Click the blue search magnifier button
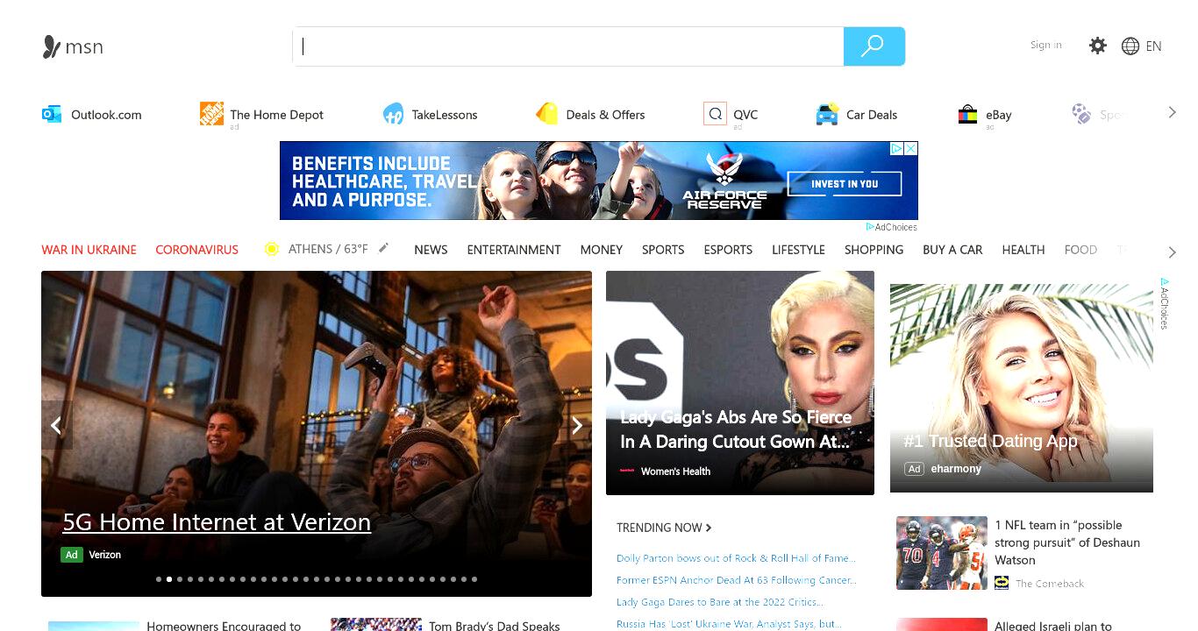The width and height of the screenshot is (1198, 631). pos(874,46)
